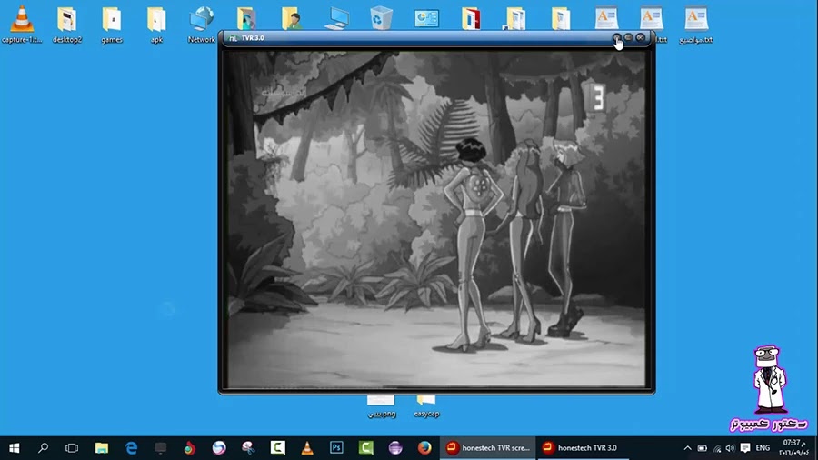818x460 pixels.
Task: Open the dark monitor taskbar icon
Action: coord(161,448)
